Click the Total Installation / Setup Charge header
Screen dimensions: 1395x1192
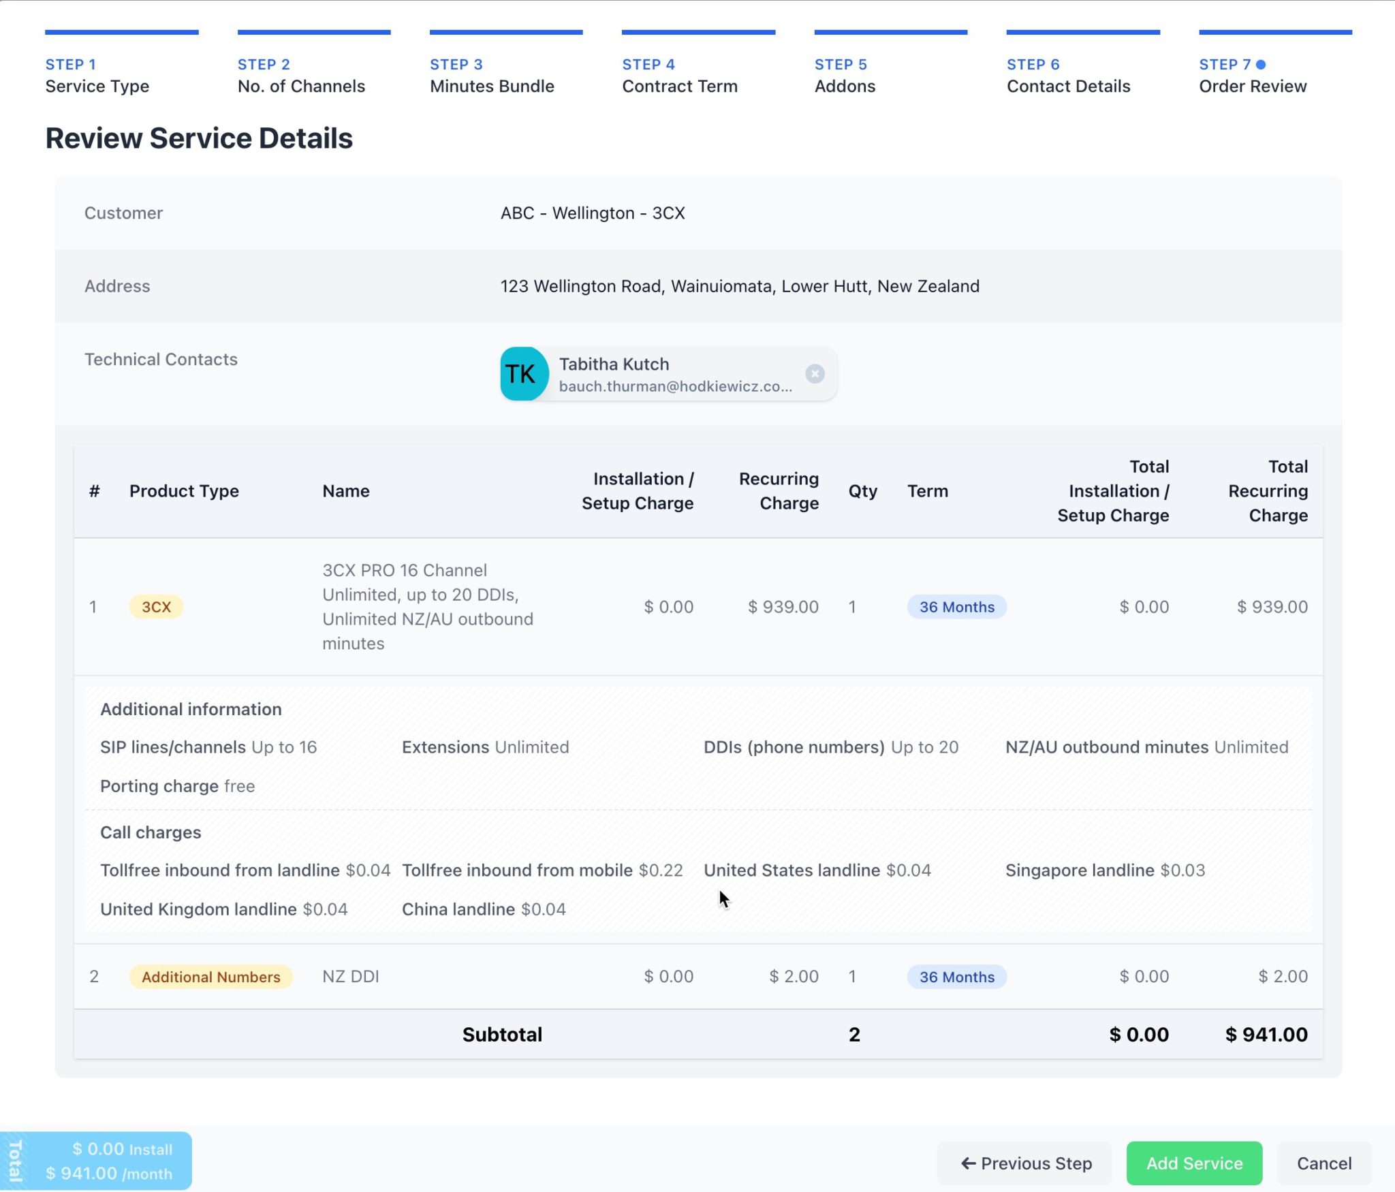[1113, 491]
